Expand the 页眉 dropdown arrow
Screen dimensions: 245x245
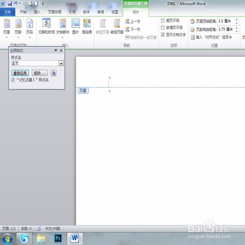(7, 38)
